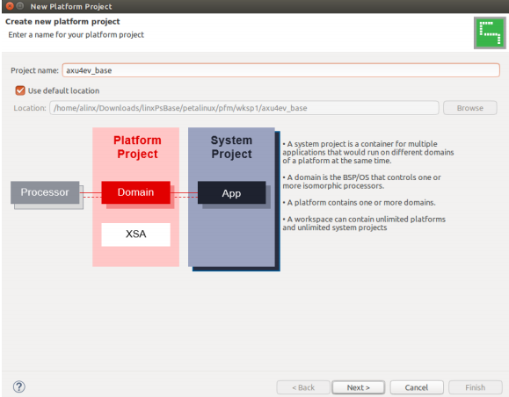Viewport: 509px width, 397px height.
Task: Click the 'Platform Project' heading text
Action: [137, 147]
